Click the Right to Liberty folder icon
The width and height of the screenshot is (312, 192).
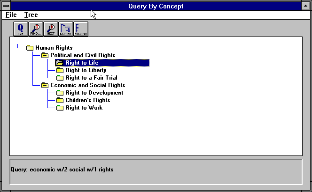[x=60, y=70]
